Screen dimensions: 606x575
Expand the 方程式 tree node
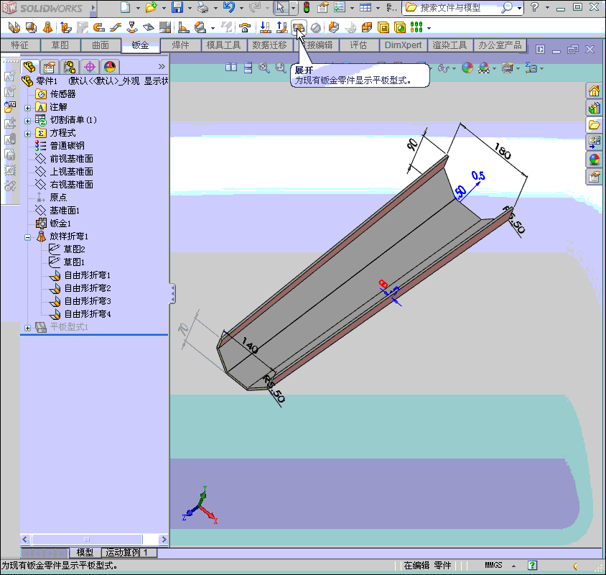[x=27, y=134]
